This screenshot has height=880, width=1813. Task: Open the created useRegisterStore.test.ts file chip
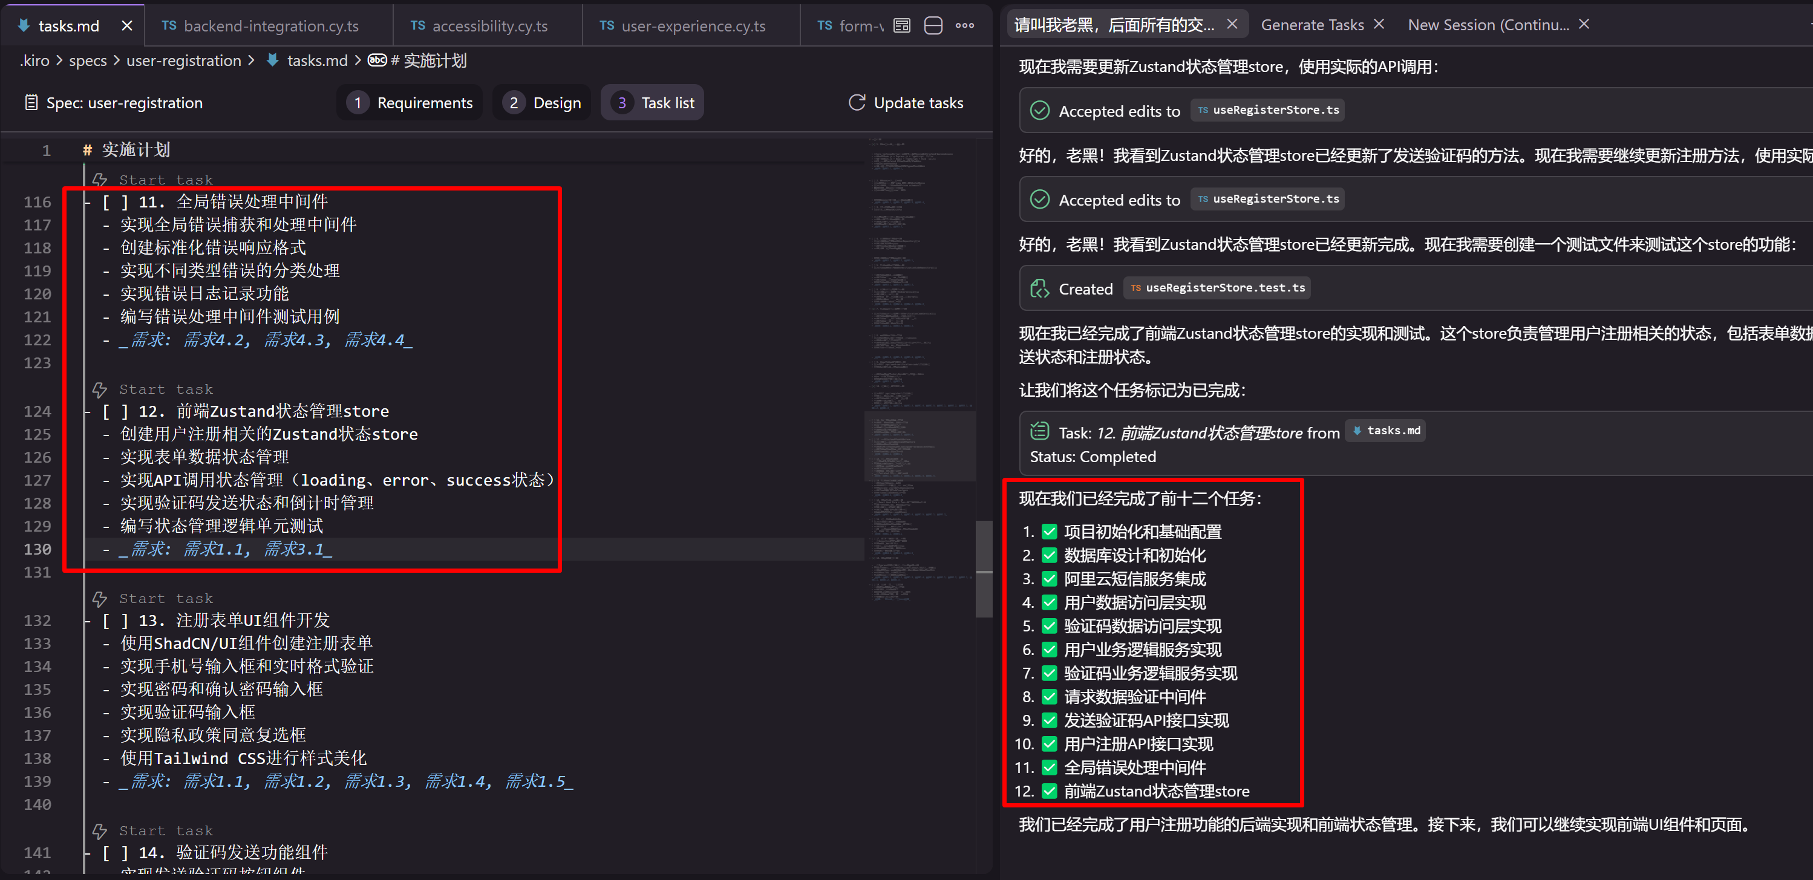click(1217, 288)
